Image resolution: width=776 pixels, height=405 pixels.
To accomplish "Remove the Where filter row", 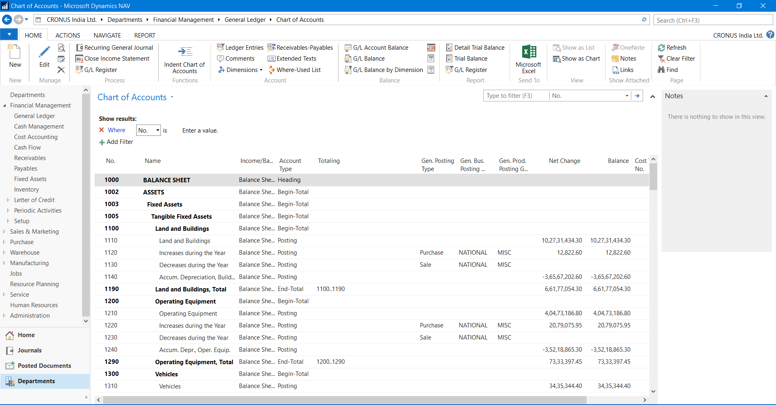I will (101, 130).
